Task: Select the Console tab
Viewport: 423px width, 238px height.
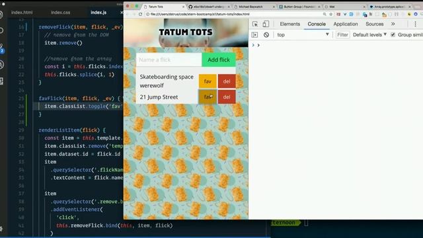Action: [317, 24]
